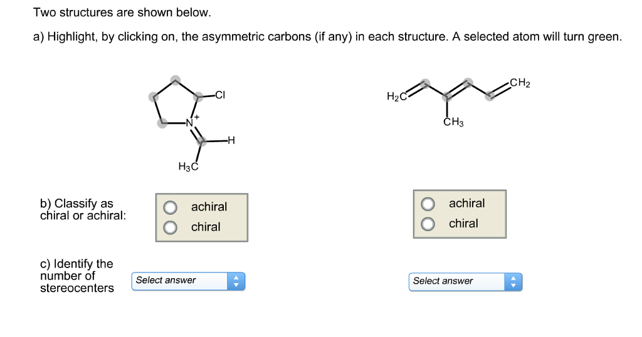Viewport: 642px width, 337px height.
Task: Click the N+ atom in the ring
Action: [191, 122]
